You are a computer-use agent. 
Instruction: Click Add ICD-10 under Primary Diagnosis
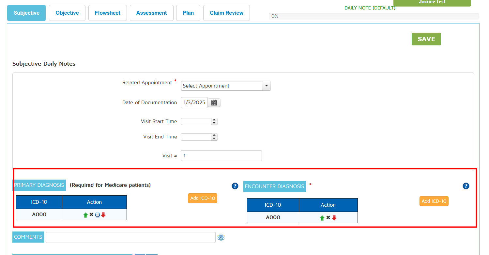(202, 198)
